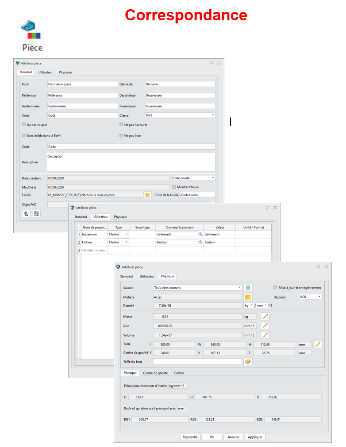This screenshot has width=346, height=447.
Task: Edit Masse with the pencil icon
Action: [265, 316]
